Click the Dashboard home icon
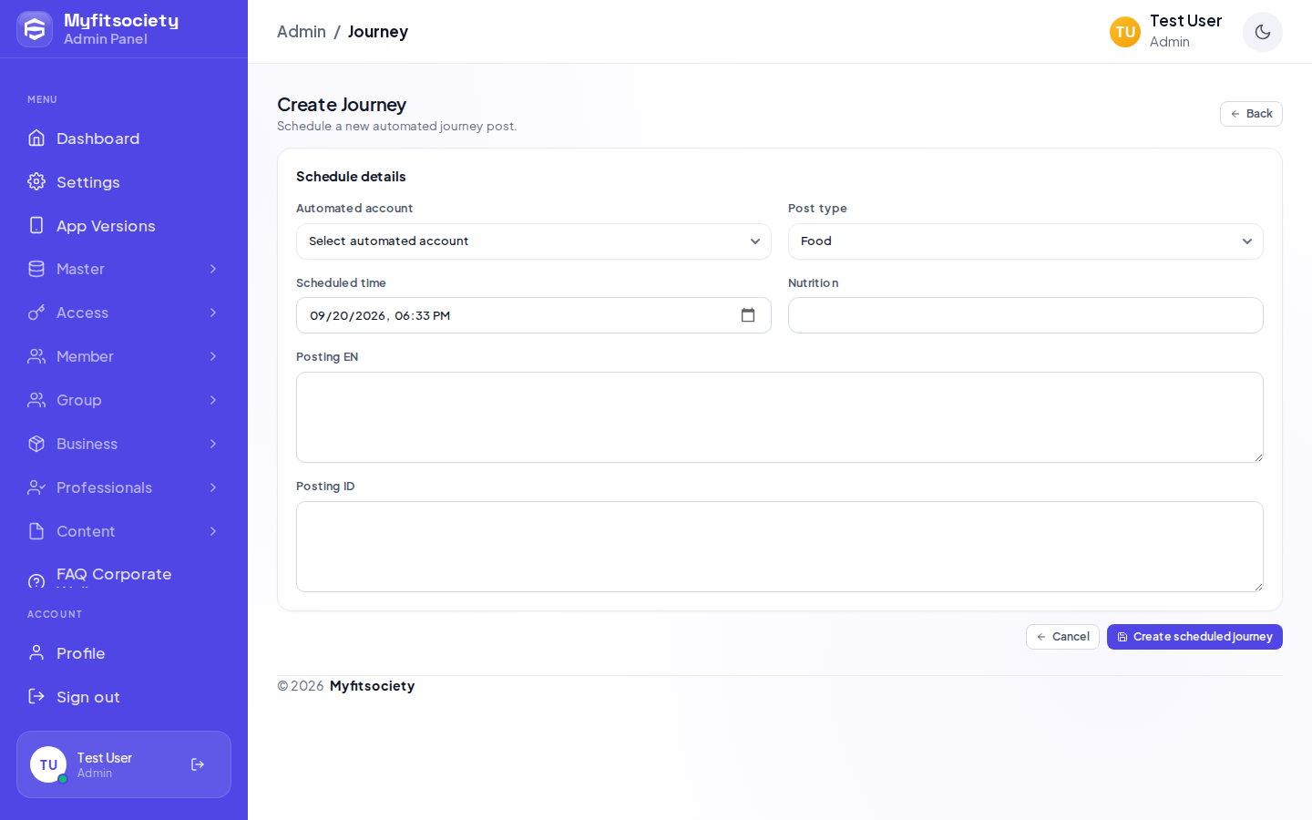1312x820 pixels. pos(36,138)
